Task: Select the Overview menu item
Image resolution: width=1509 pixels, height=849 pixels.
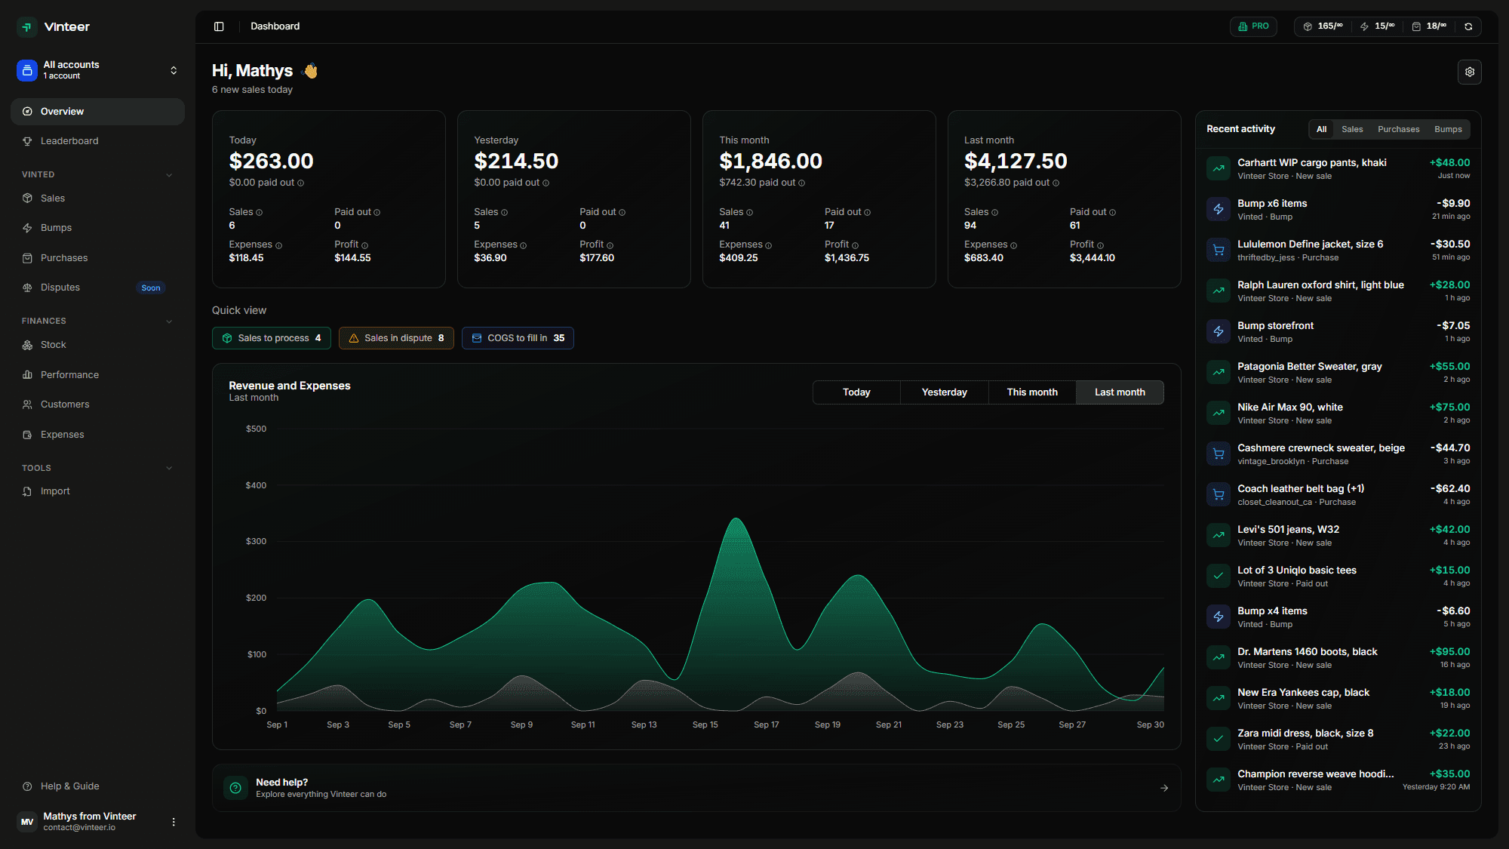Action: pos(97,112)
